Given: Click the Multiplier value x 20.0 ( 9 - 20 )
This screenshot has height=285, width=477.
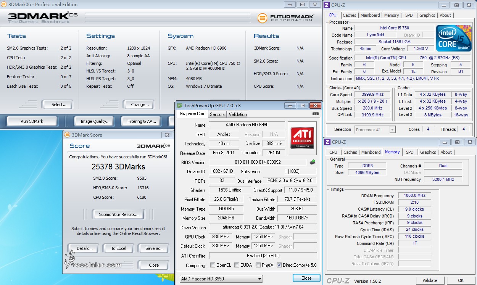Looking at the screenshot, I should pyautogui.click(x=373, y=101).
